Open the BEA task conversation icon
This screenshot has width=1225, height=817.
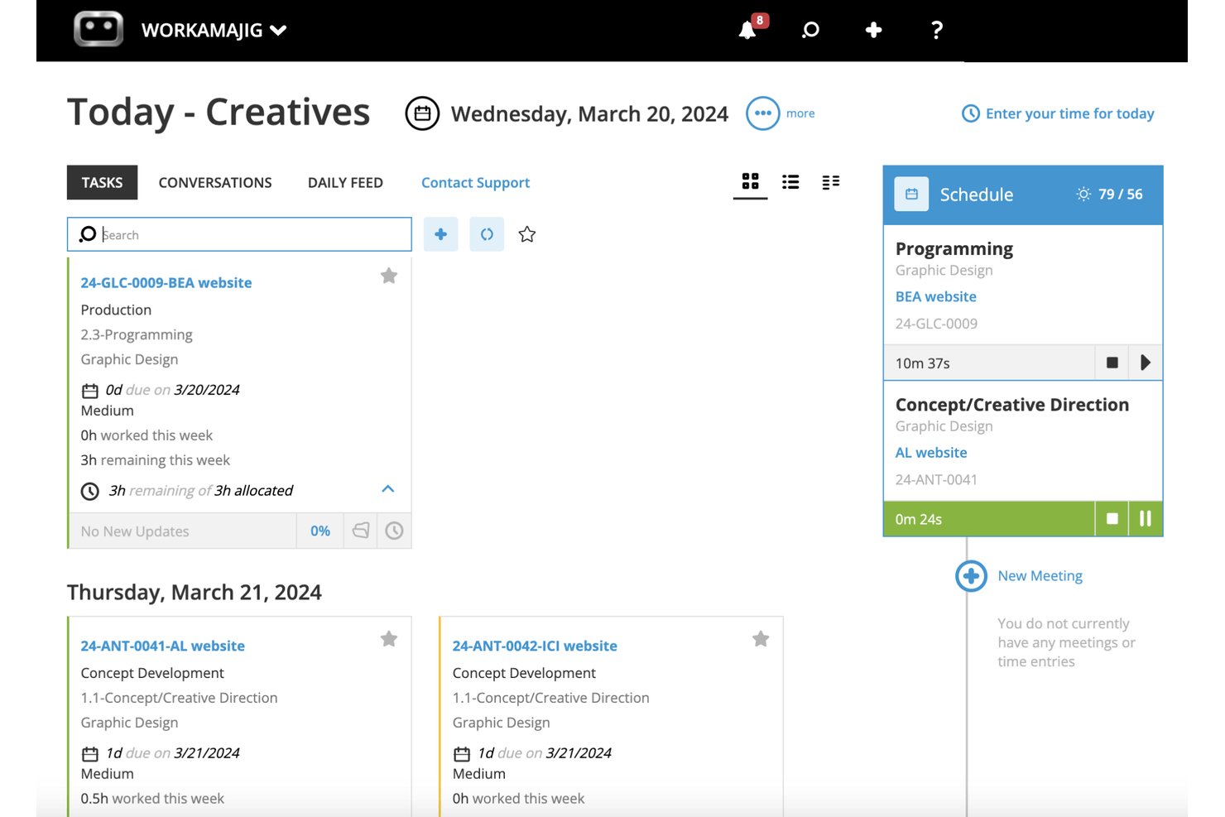coord(361,531)
